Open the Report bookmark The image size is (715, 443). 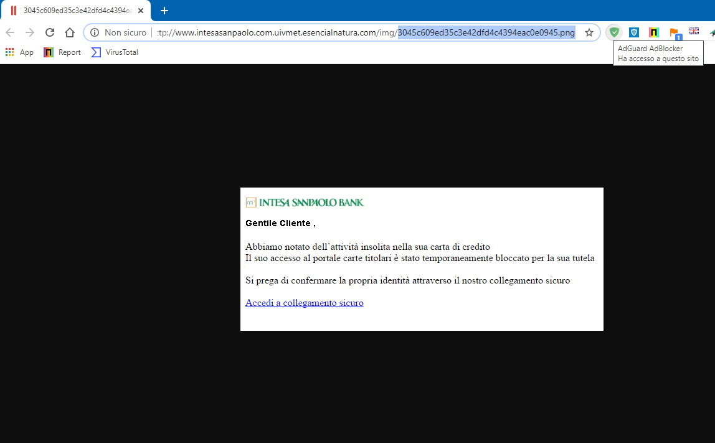tap(62, 52)
